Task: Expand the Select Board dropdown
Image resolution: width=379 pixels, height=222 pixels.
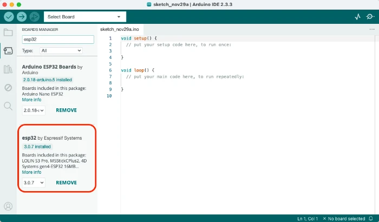Action: 85,17
